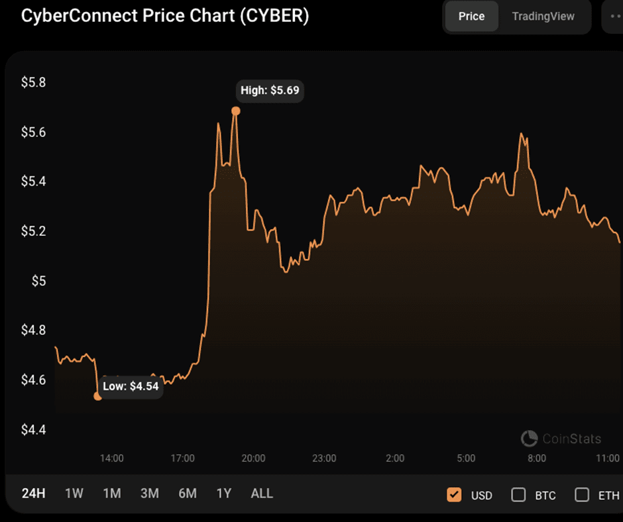Select the 1W time range
Image resolution: width=623 pixels, height=522 pixels.
point(74,494)
